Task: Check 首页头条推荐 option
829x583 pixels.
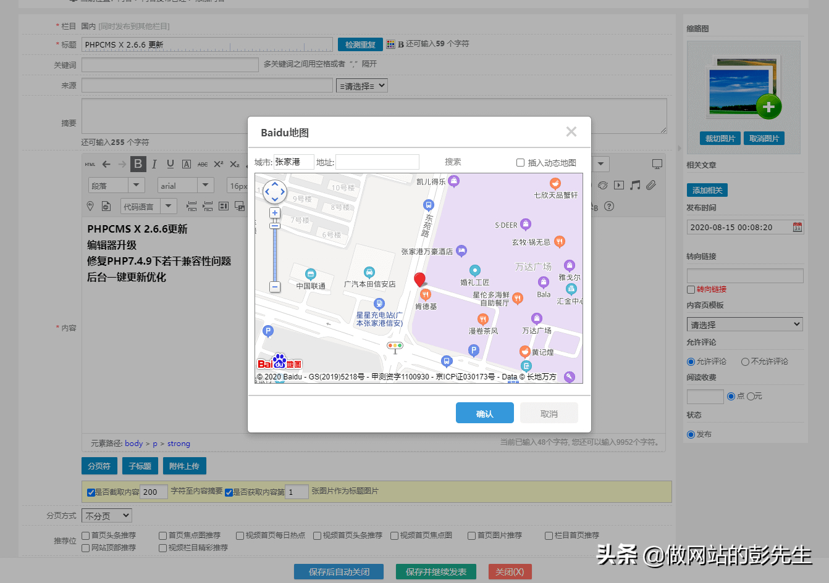Action: point(86,535)
